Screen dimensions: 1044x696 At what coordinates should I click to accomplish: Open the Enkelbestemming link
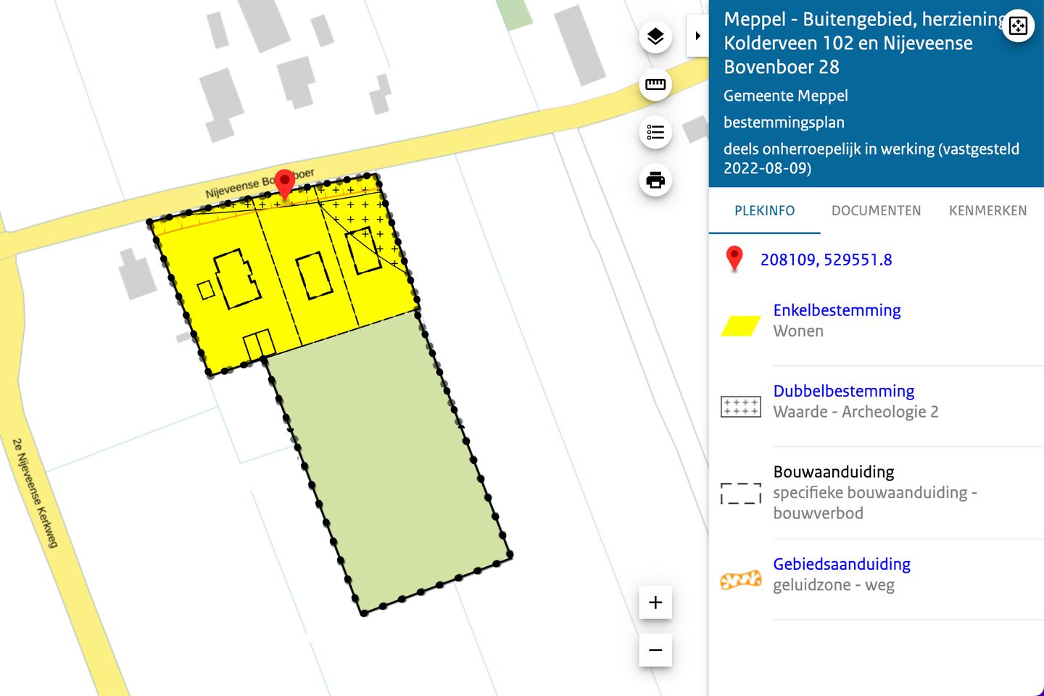tap(837, 310)
